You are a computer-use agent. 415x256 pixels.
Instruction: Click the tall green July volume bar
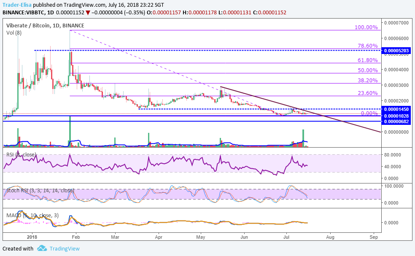point(303,138)
